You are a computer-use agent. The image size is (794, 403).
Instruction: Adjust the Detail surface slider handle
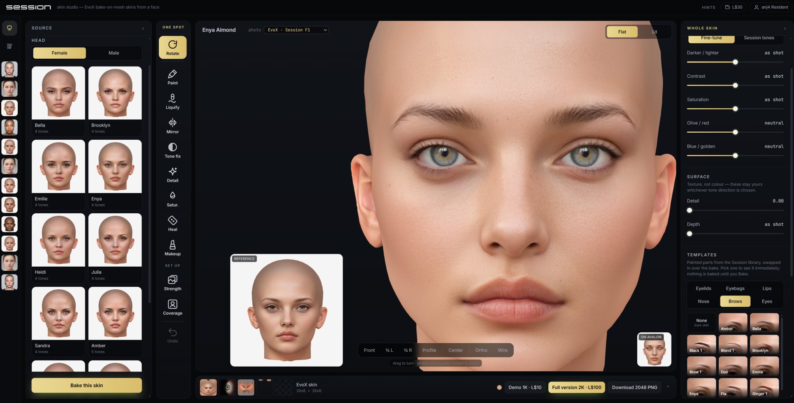pyautogui.click(x=689, y=210)
